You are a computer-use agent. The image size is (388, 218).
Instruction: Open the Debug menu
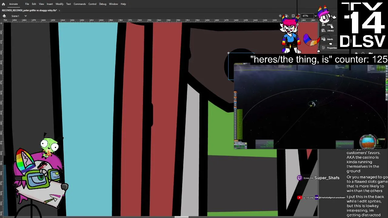coord(103,4)
